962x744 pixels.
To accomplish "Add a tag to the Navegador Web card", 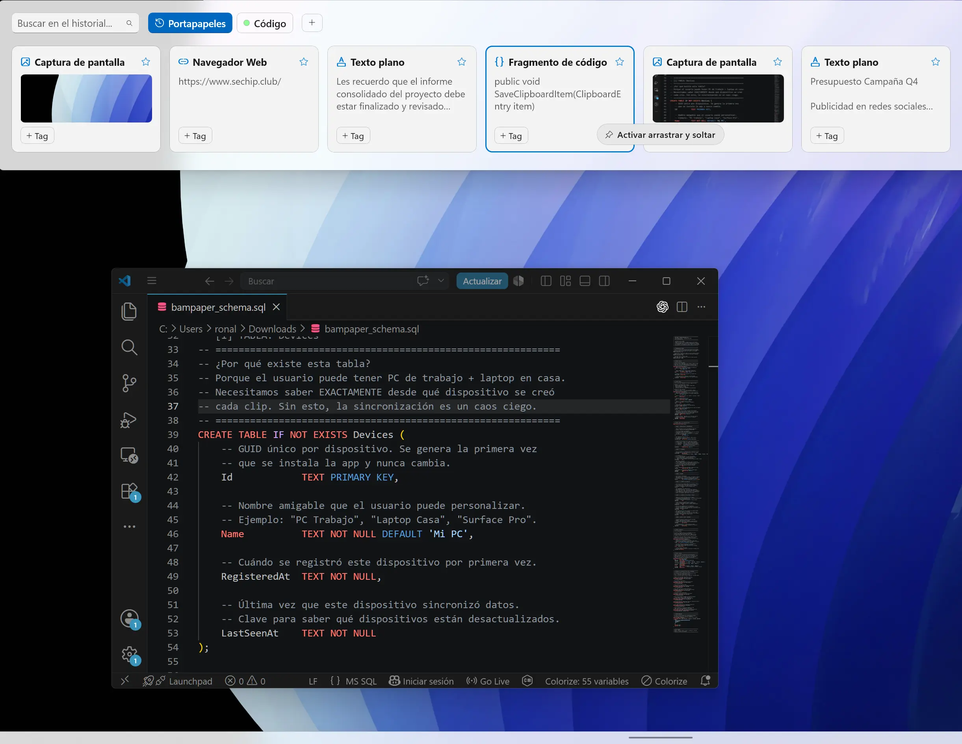I will click(195, 135).
